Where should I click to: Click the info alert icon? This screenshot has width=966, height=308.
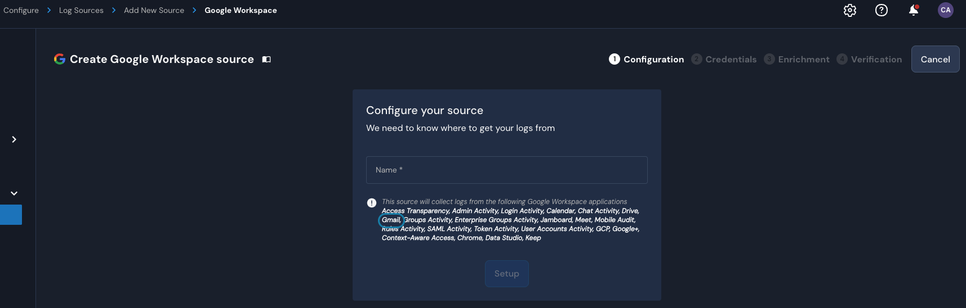pyautogui.click(x=372, y=203)
